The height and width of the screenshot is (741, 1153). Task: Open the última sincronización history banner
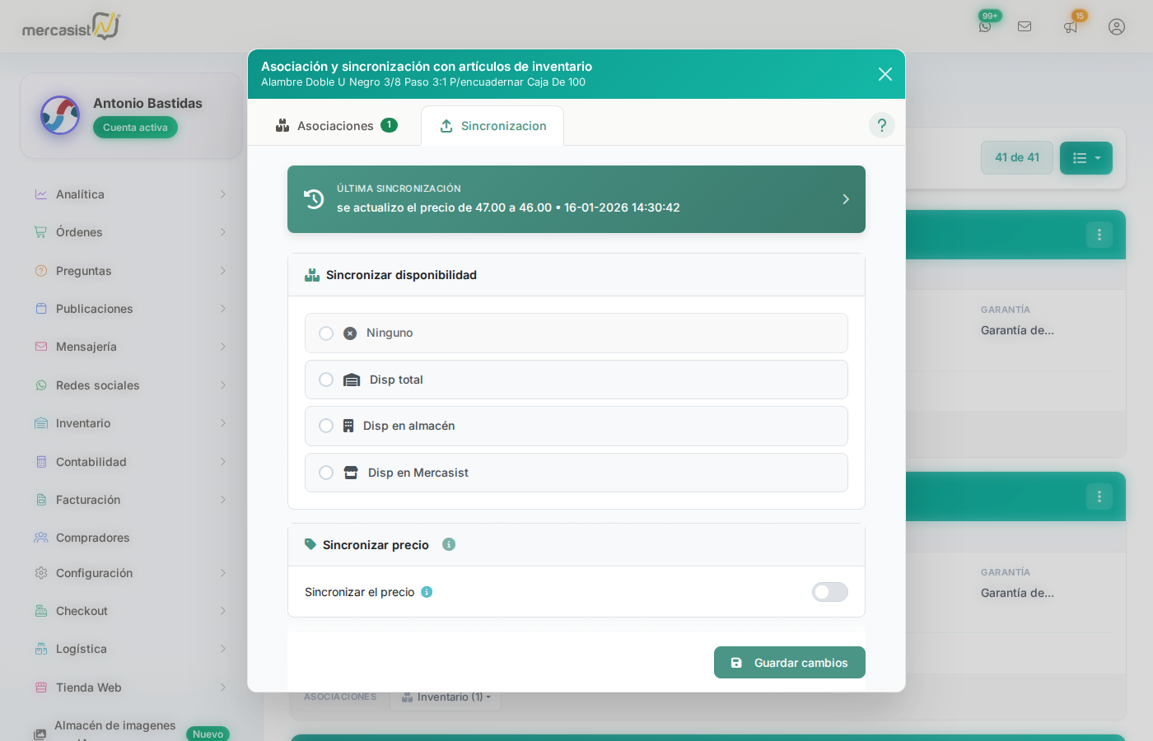click(x=576, y=199)
